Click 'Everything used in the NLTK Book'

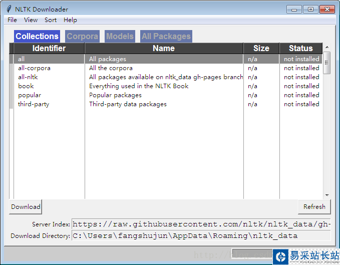pyautogui.click(x=139, y=86)
